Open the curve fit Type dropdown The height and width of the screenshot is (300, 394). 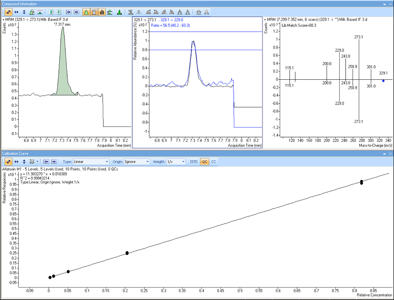91,162
